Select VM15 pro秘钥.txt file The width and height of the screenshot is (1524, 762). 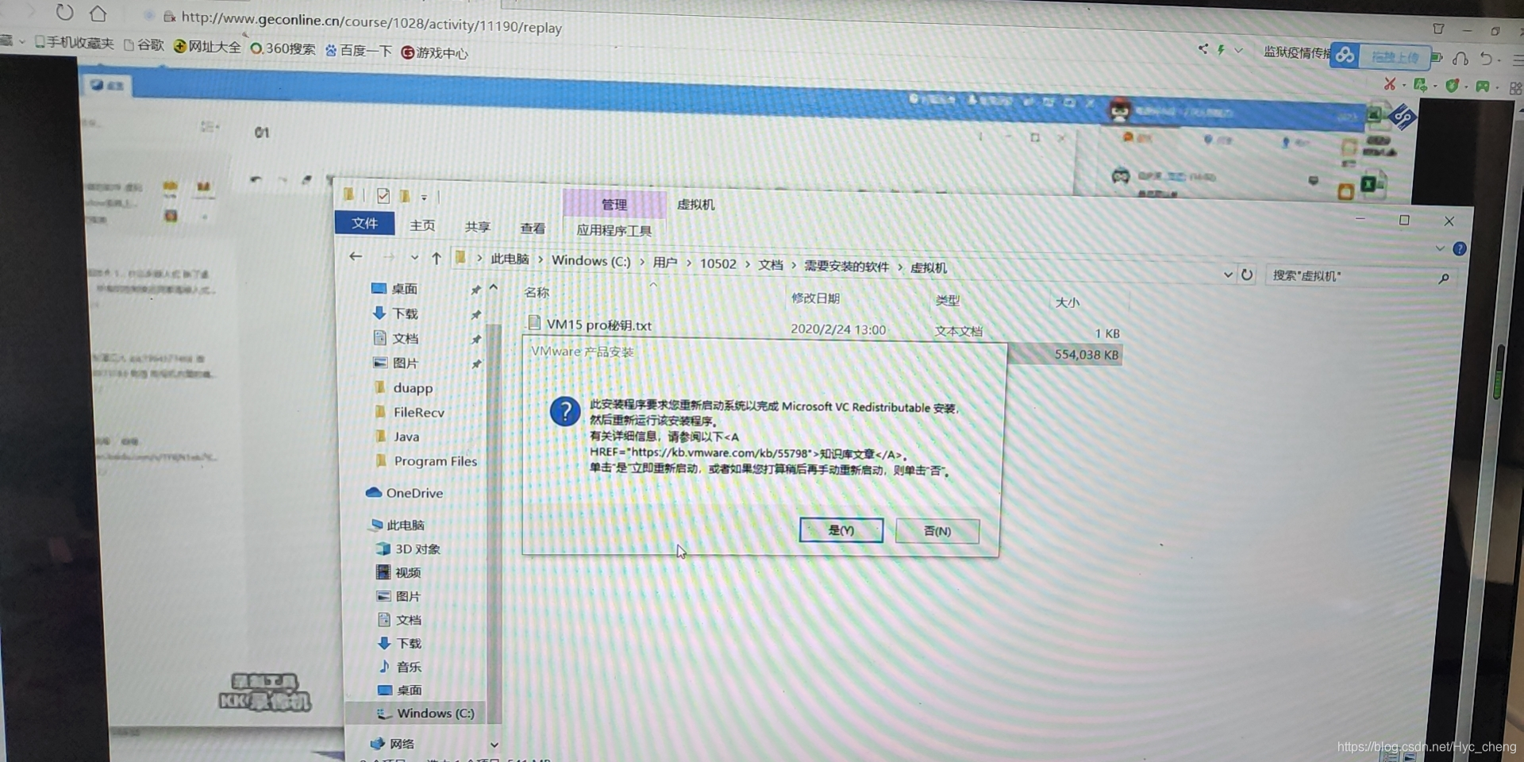598,325
